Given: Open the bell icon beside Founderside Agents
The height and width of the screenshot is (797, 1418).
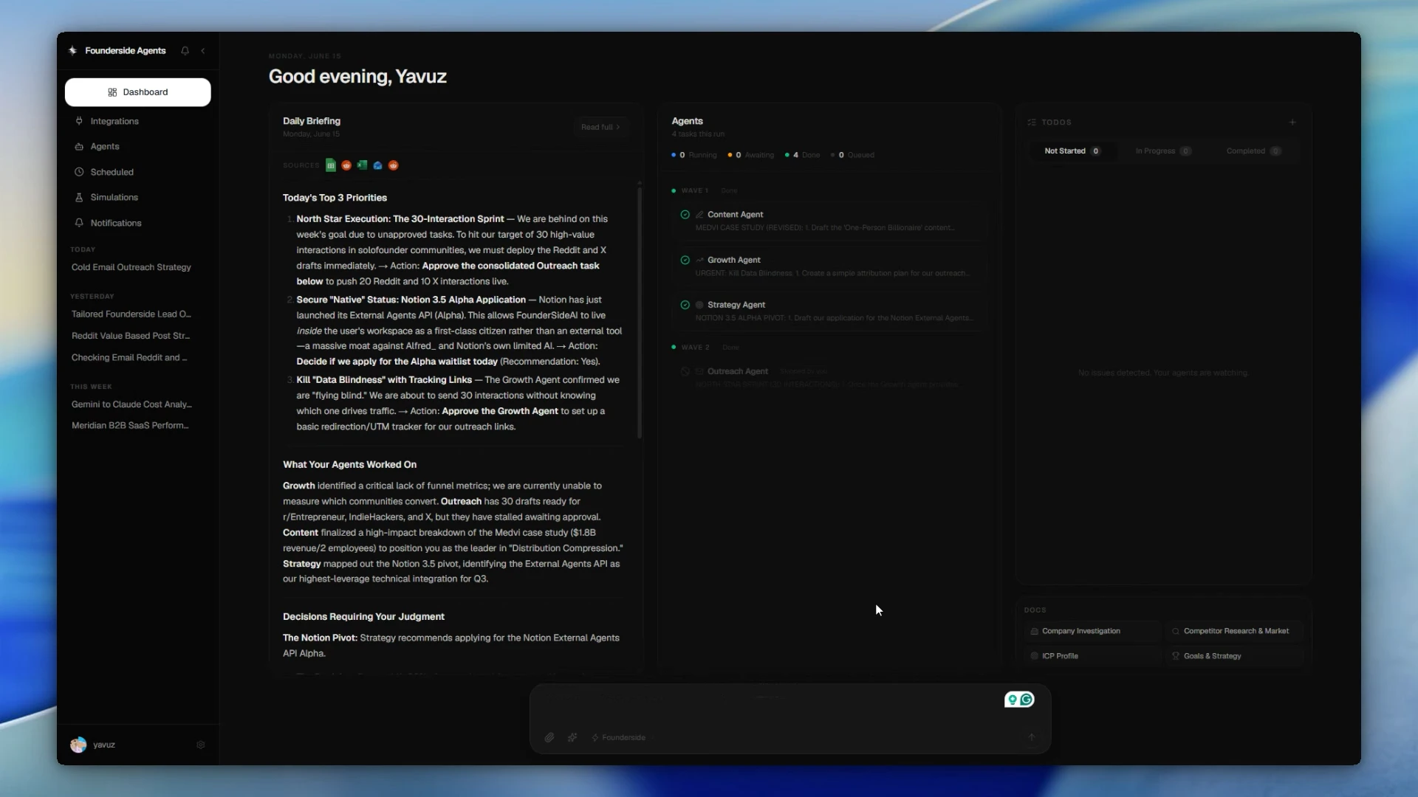Looking at the screenshot, I should coord(185,51).
